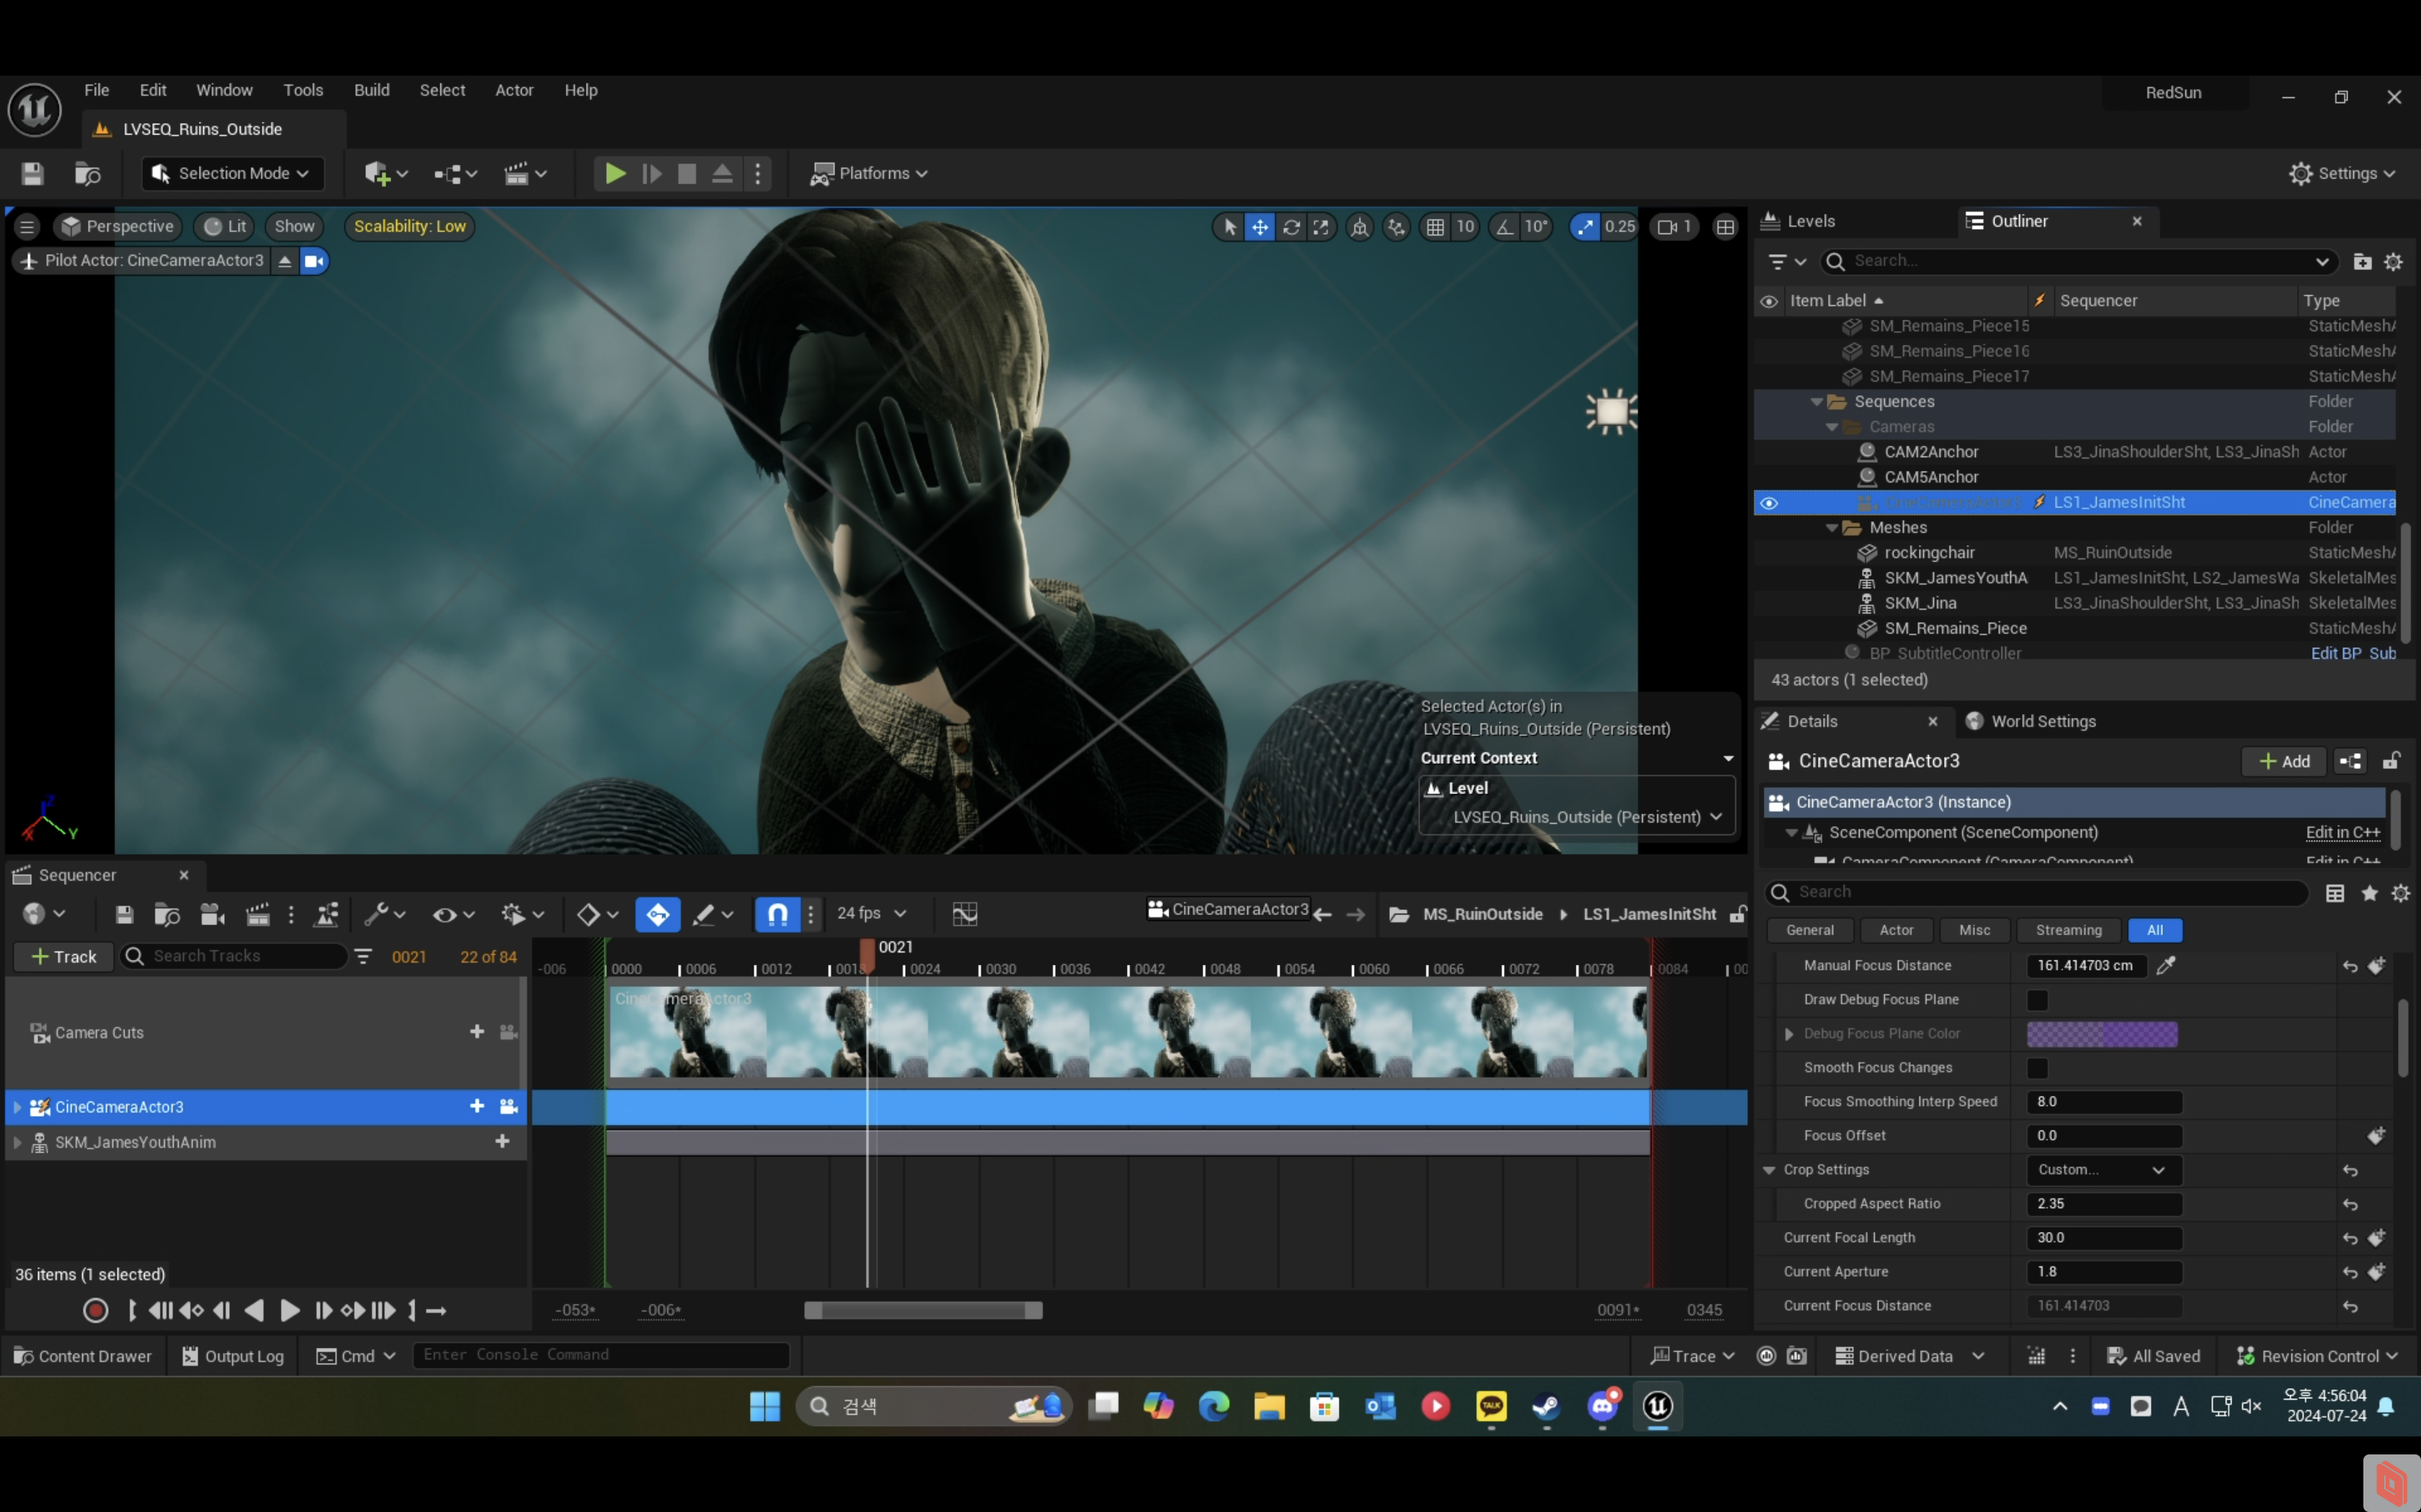The image size is (2421, 1512).
Task: Open the viewport options hamburger menu
Action: [x=27, y=227]
